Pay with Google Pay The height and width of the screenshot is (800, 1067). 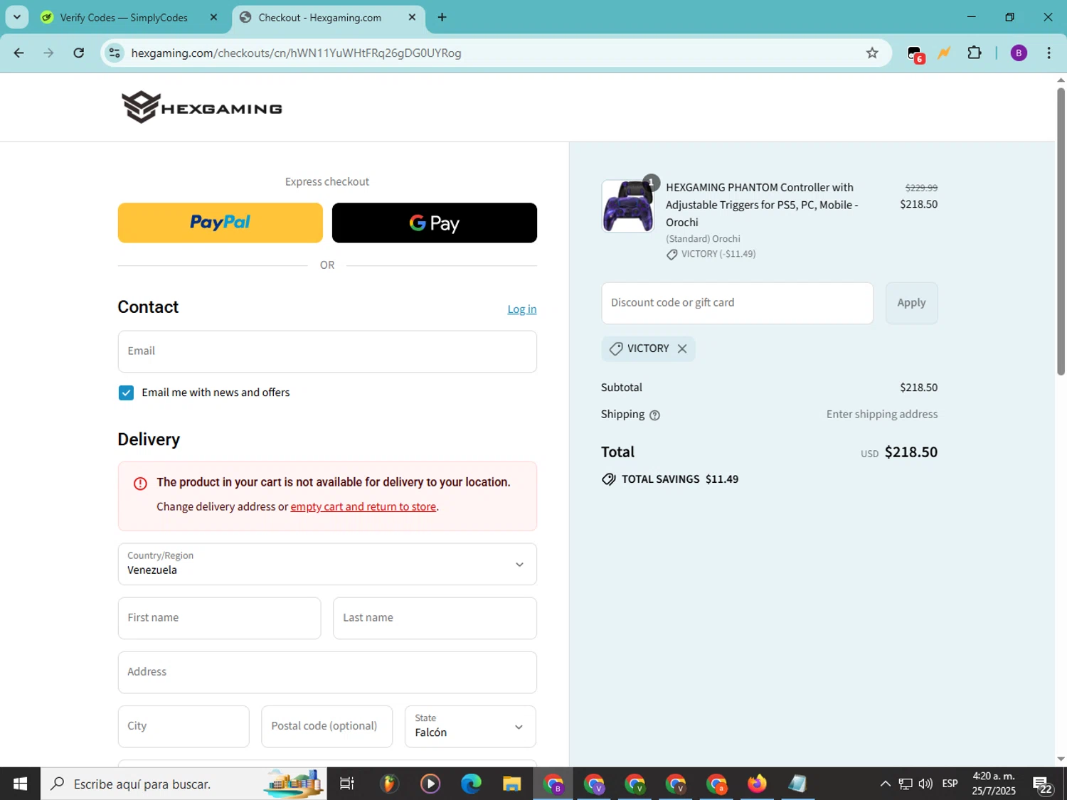point(434,223)
